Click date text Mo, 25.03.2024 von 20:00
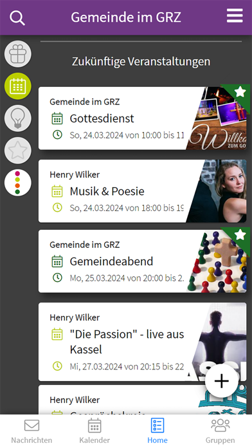 click(127, 278)
